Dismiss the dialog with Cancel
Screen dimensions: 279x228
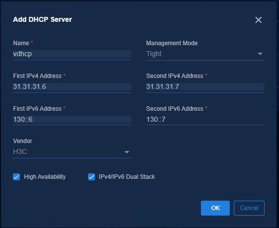[249, 208]
